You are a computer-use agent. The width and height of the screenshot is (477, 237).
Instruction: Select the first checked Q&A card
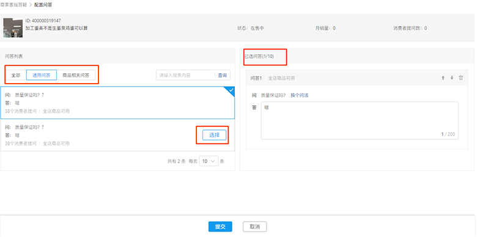pos(117,103)
